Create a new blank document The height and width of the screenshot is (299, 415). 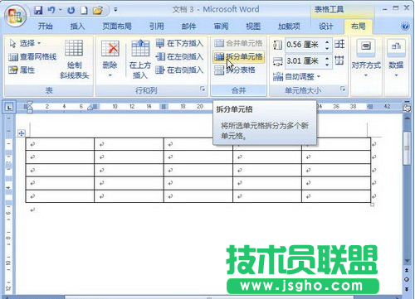tap(84, 10)
